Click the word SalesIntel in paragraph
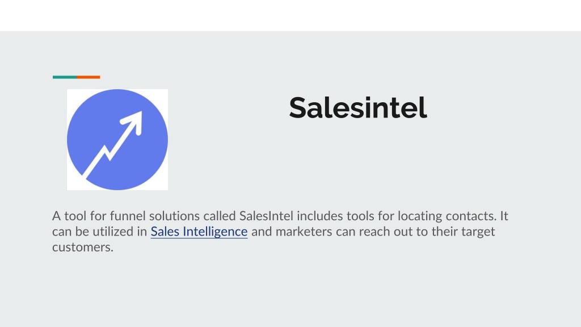 tap(266, 216)
